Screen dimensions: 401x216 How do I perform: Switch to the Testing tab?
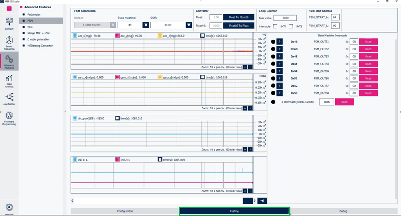[x=234, y=211]
